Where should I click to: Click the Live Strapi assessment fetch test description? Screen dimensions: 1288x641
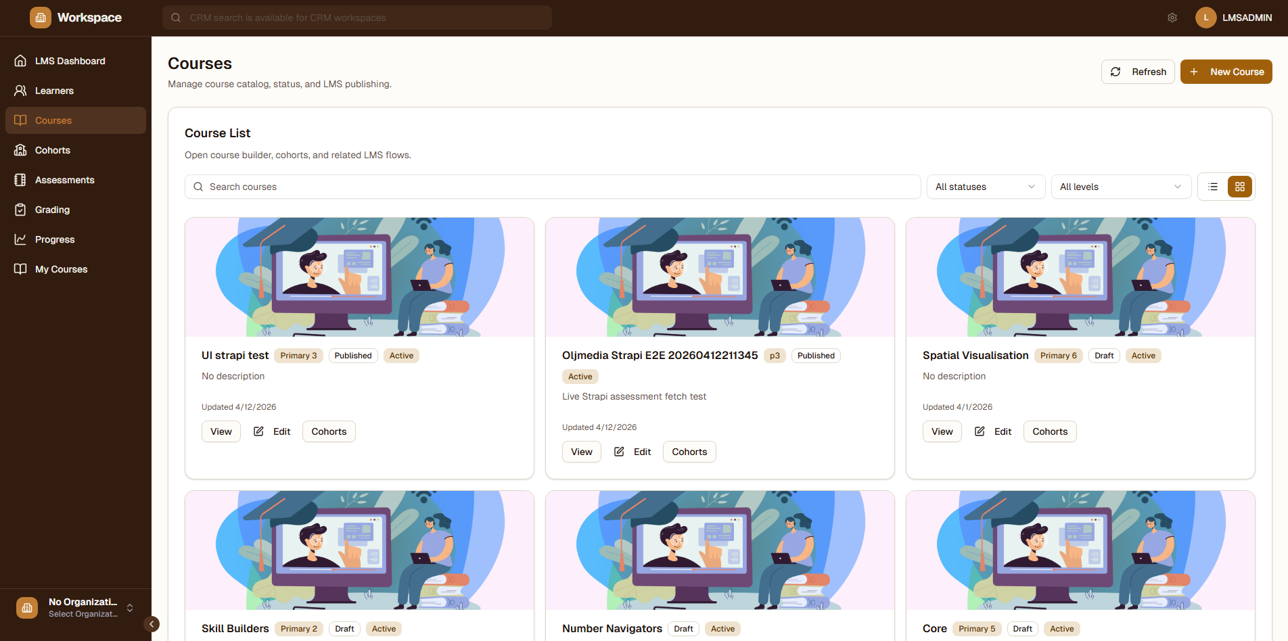click(x=634, y=397)
